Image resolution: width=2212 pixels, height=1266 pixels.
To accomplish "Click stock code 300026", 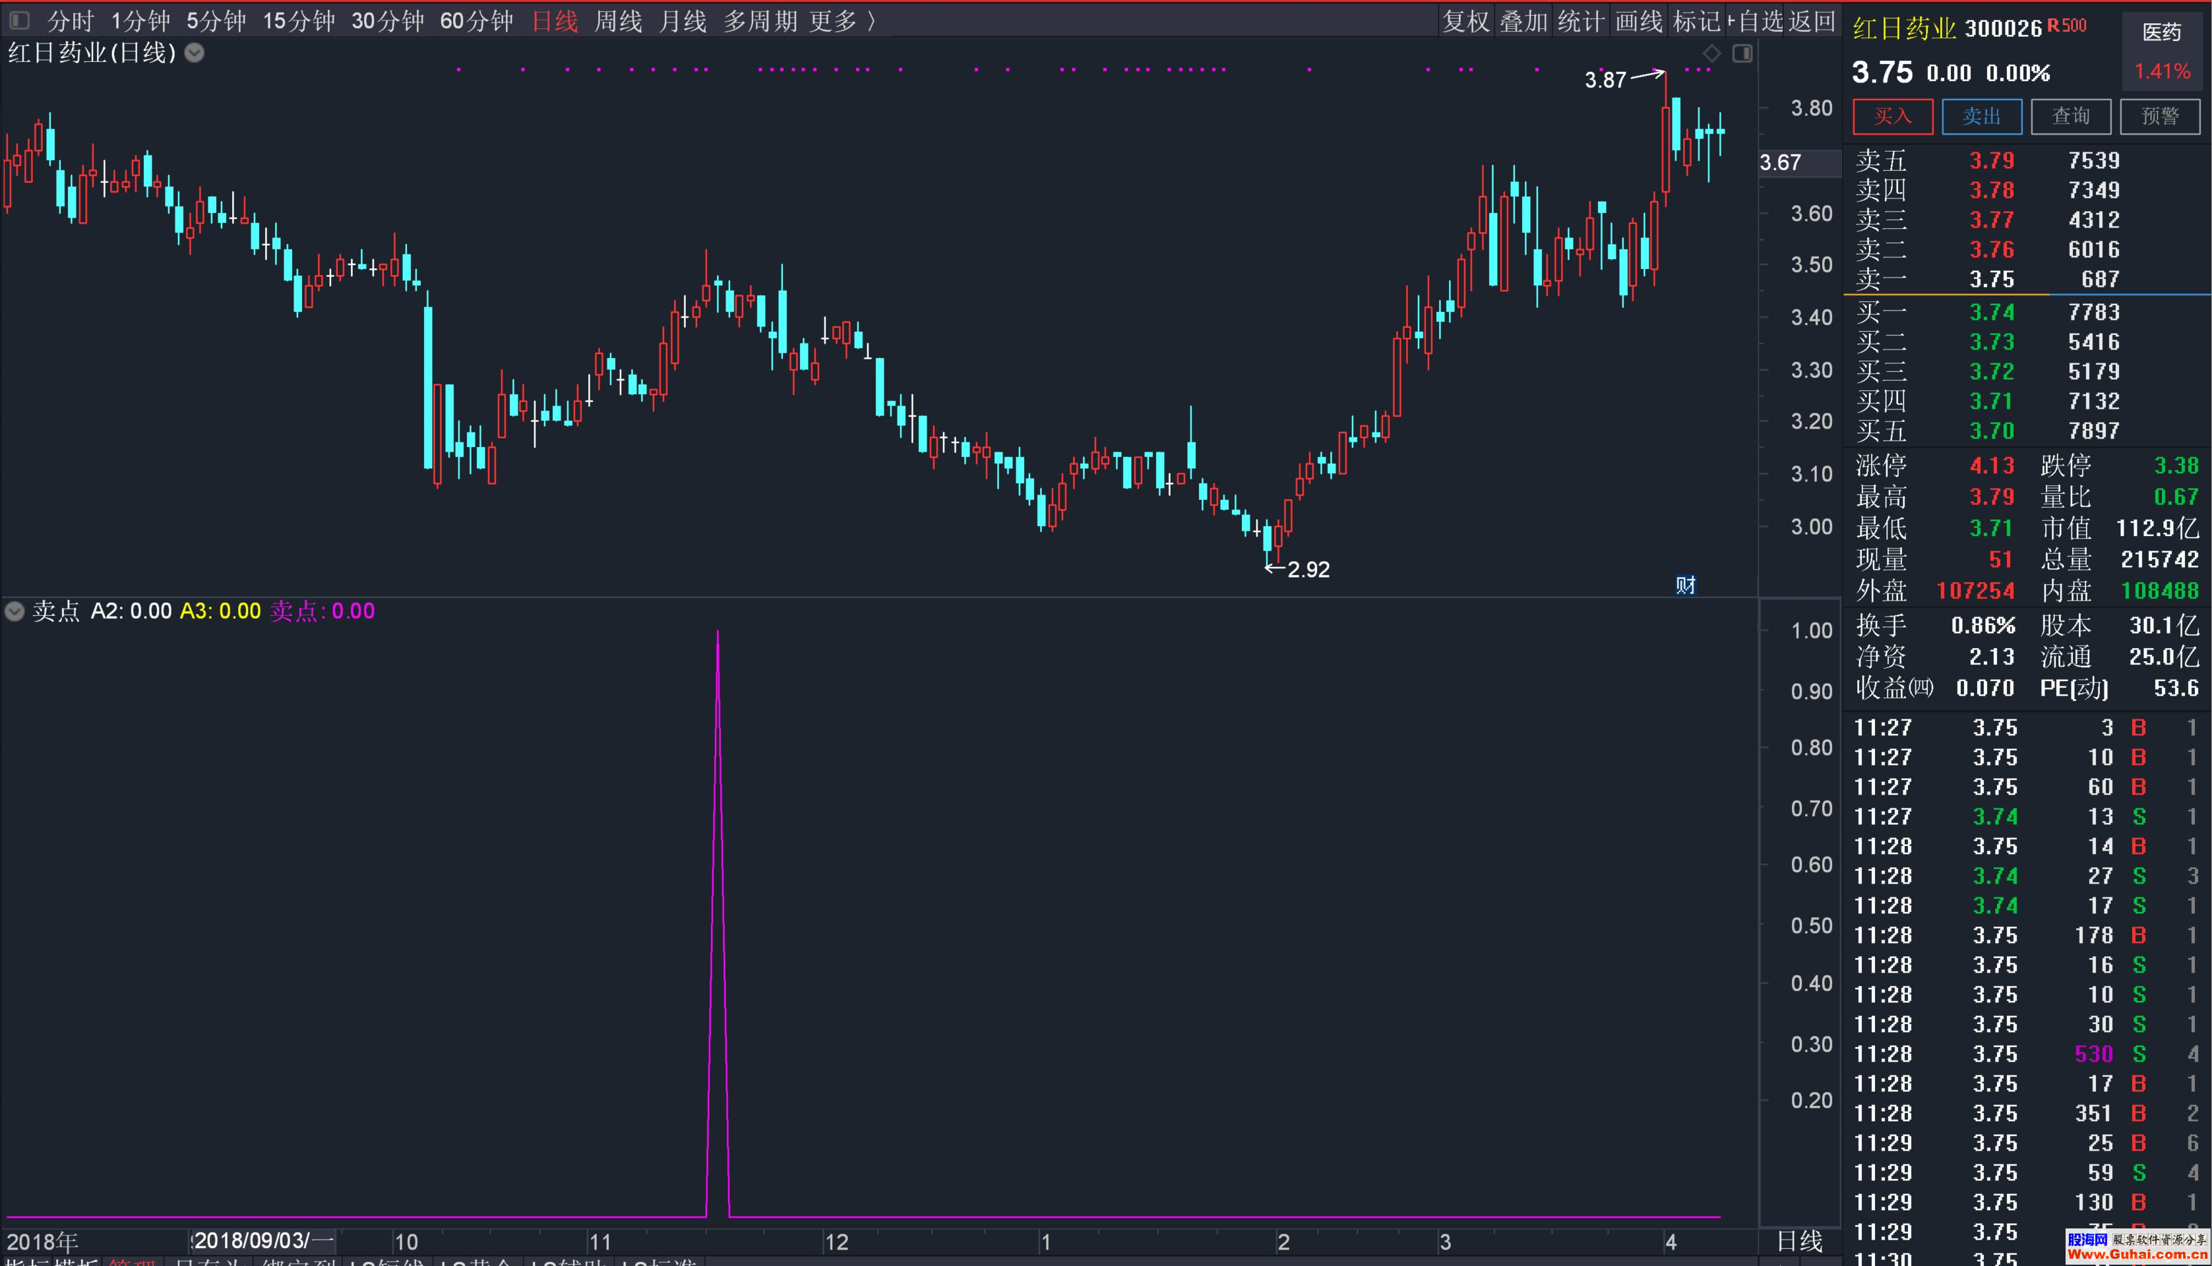I will point(2004,29).
